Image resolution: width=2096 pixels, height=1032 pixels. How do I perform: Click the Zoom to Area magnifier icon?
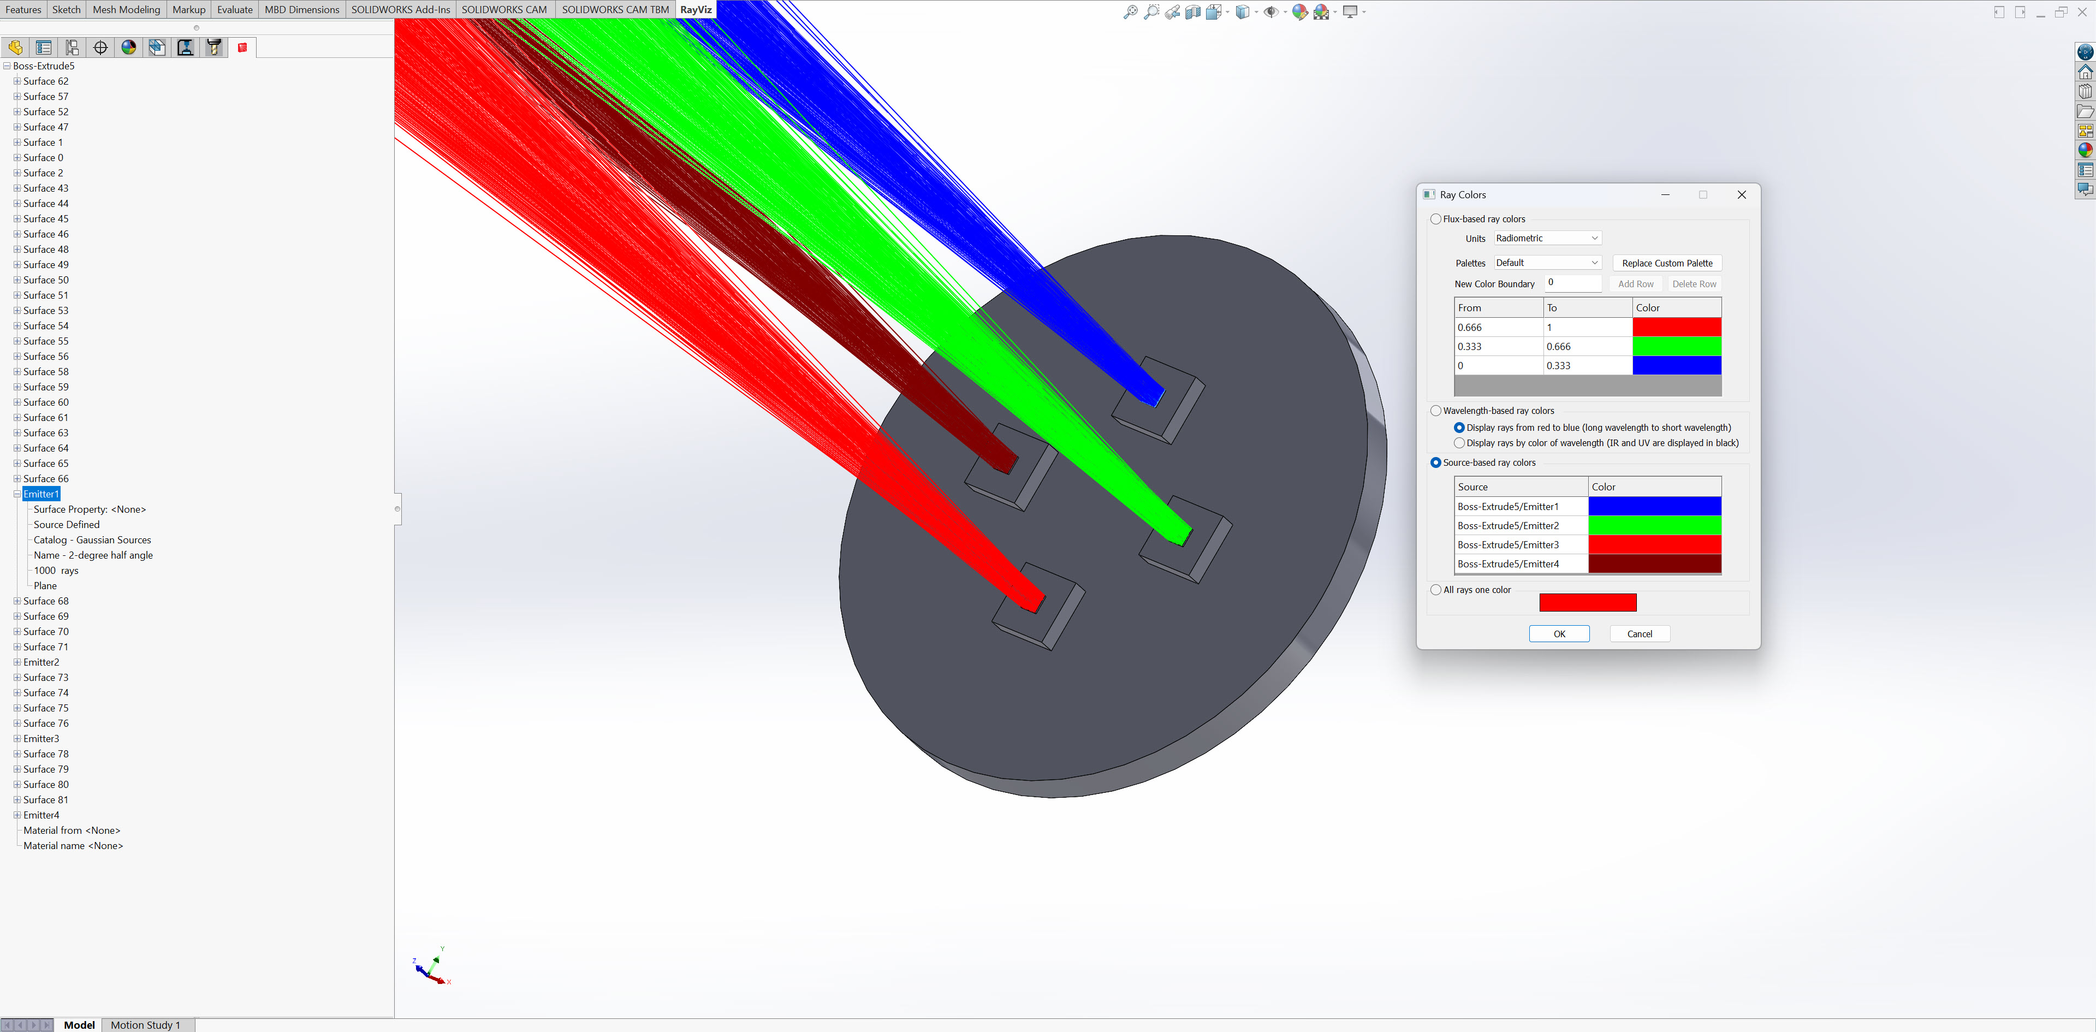tap(1151, 11)
